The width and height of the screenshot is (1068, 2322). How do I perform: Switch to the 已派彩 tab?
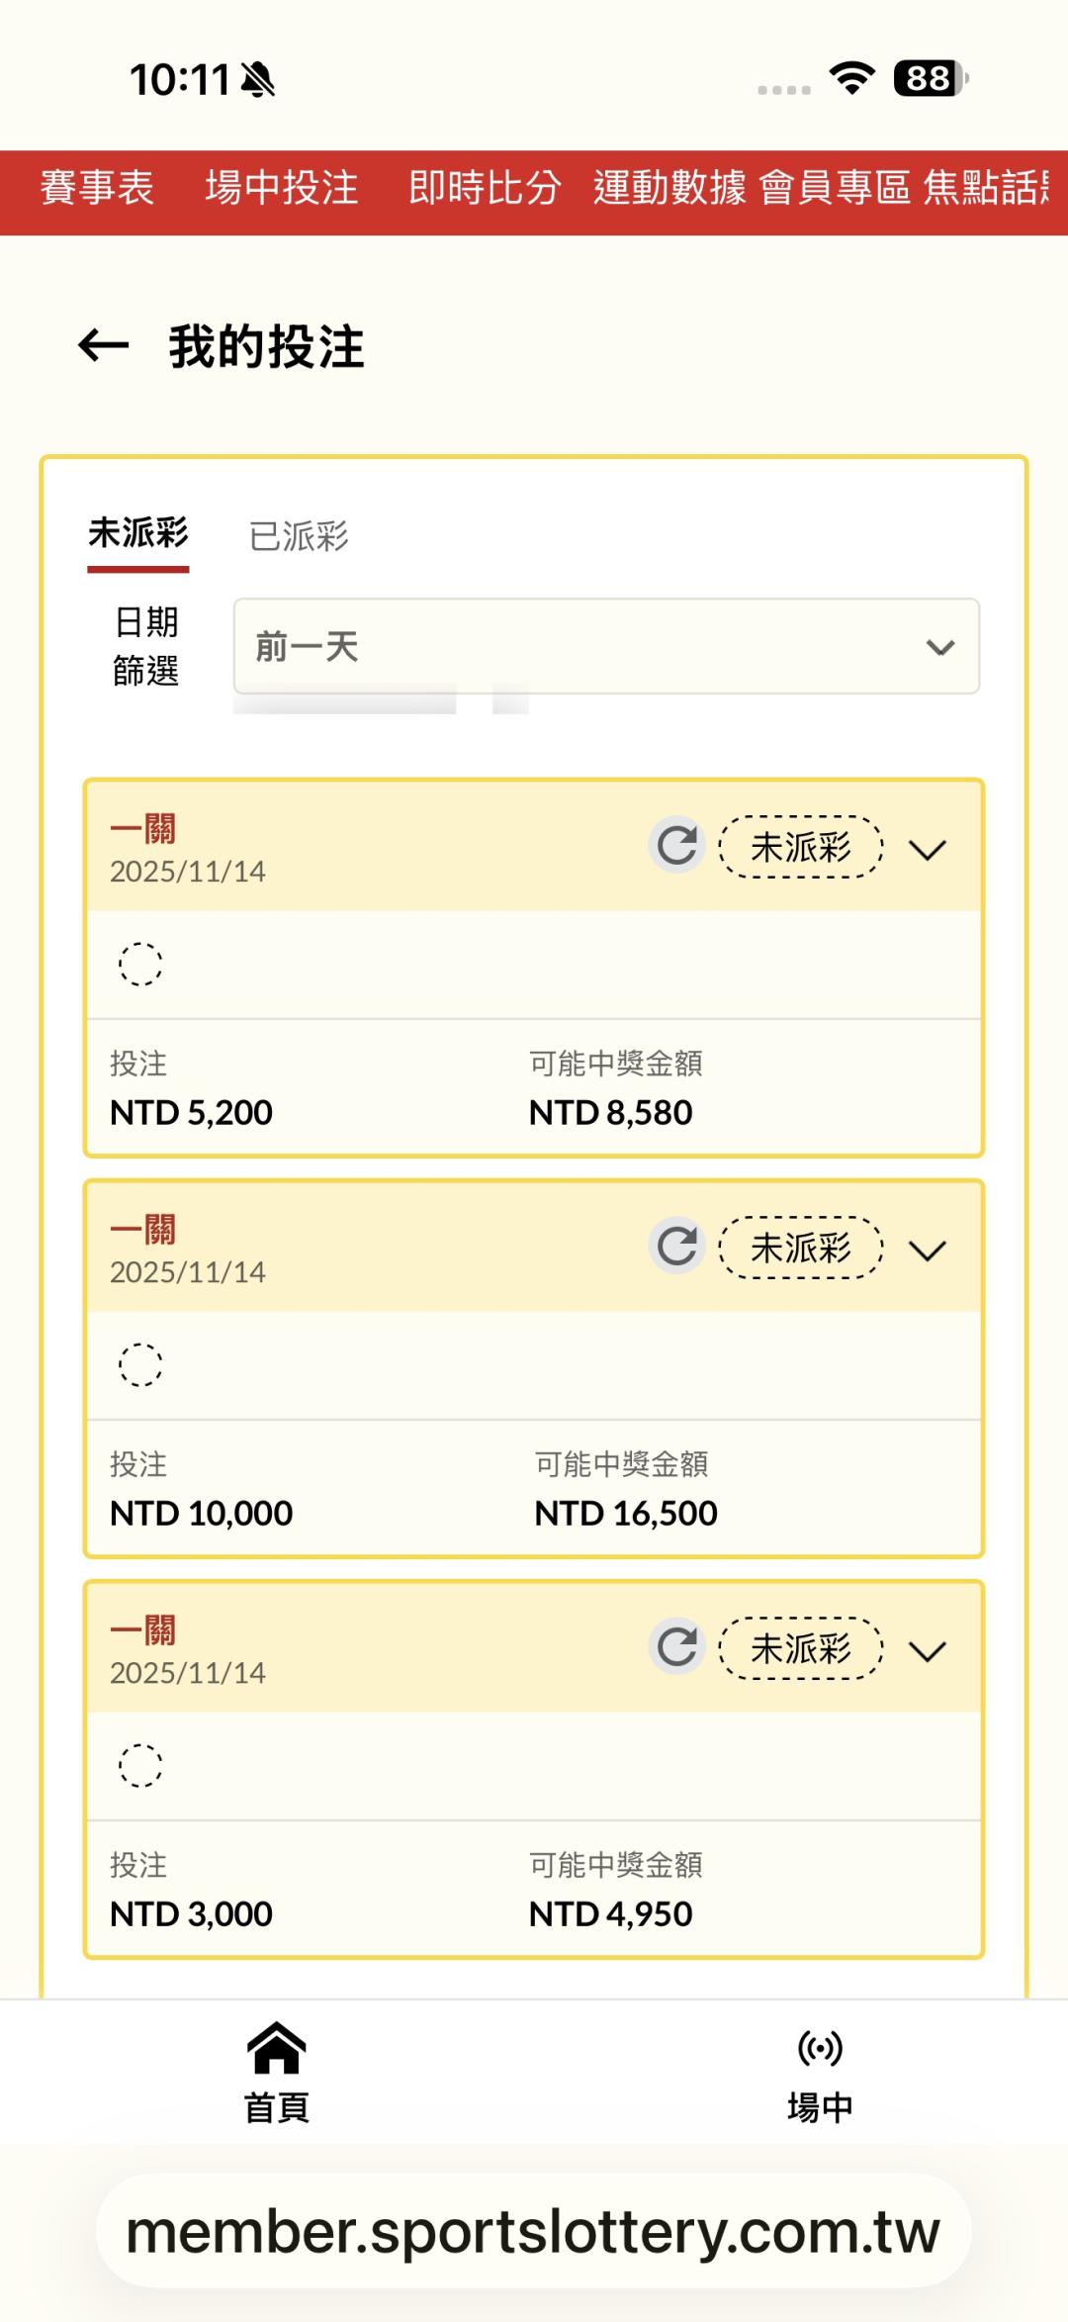pyautogui.click(x=299, y=536)
